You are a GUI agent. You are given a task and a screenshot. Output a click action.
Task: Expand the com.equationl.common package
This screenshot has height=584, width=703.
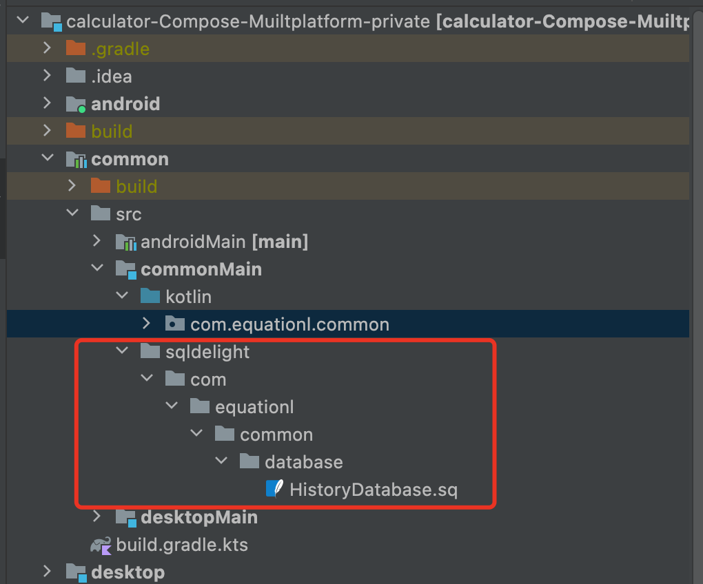(x=146, y=324)
